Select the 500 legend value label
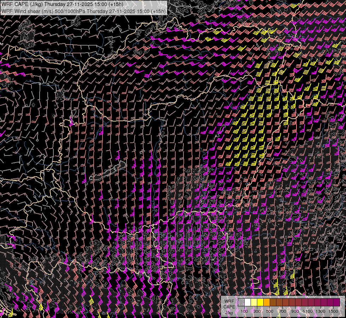The width and height of the screenshot is (346, 318). point(270,311)
